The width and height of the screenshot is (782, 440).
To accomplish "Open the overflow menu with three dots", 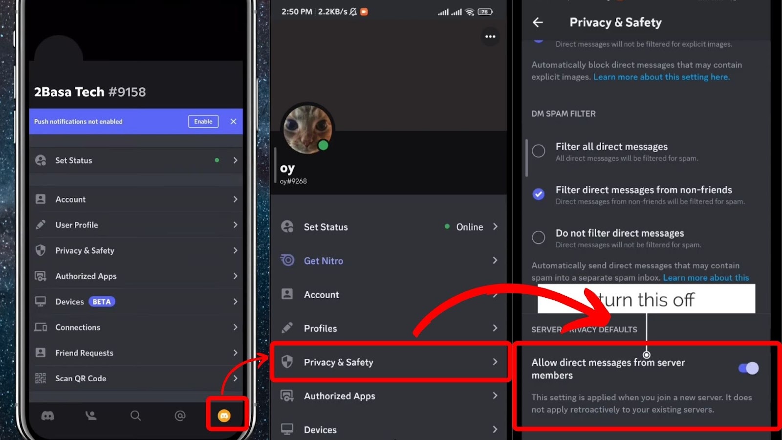I will pyautogui.click(x=490, y=36).
